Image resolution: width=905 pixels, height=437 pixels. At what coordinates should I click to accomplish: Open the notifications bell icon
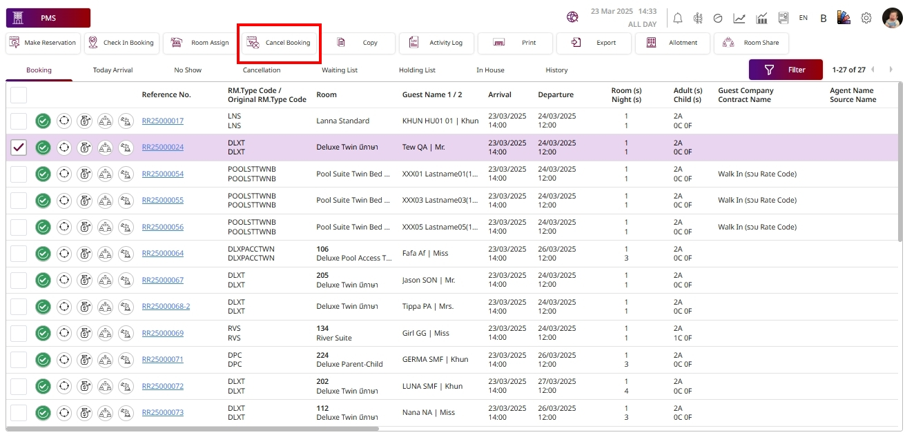(x=678, y=19)
